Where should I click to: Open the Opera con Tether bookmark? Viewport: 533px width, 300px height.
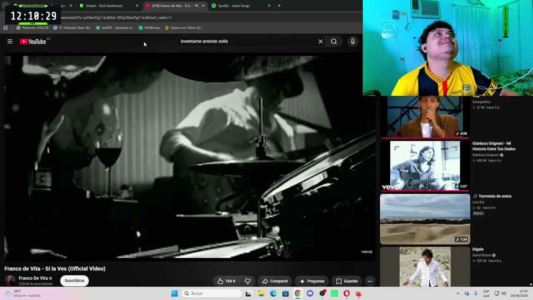(184, 28)
